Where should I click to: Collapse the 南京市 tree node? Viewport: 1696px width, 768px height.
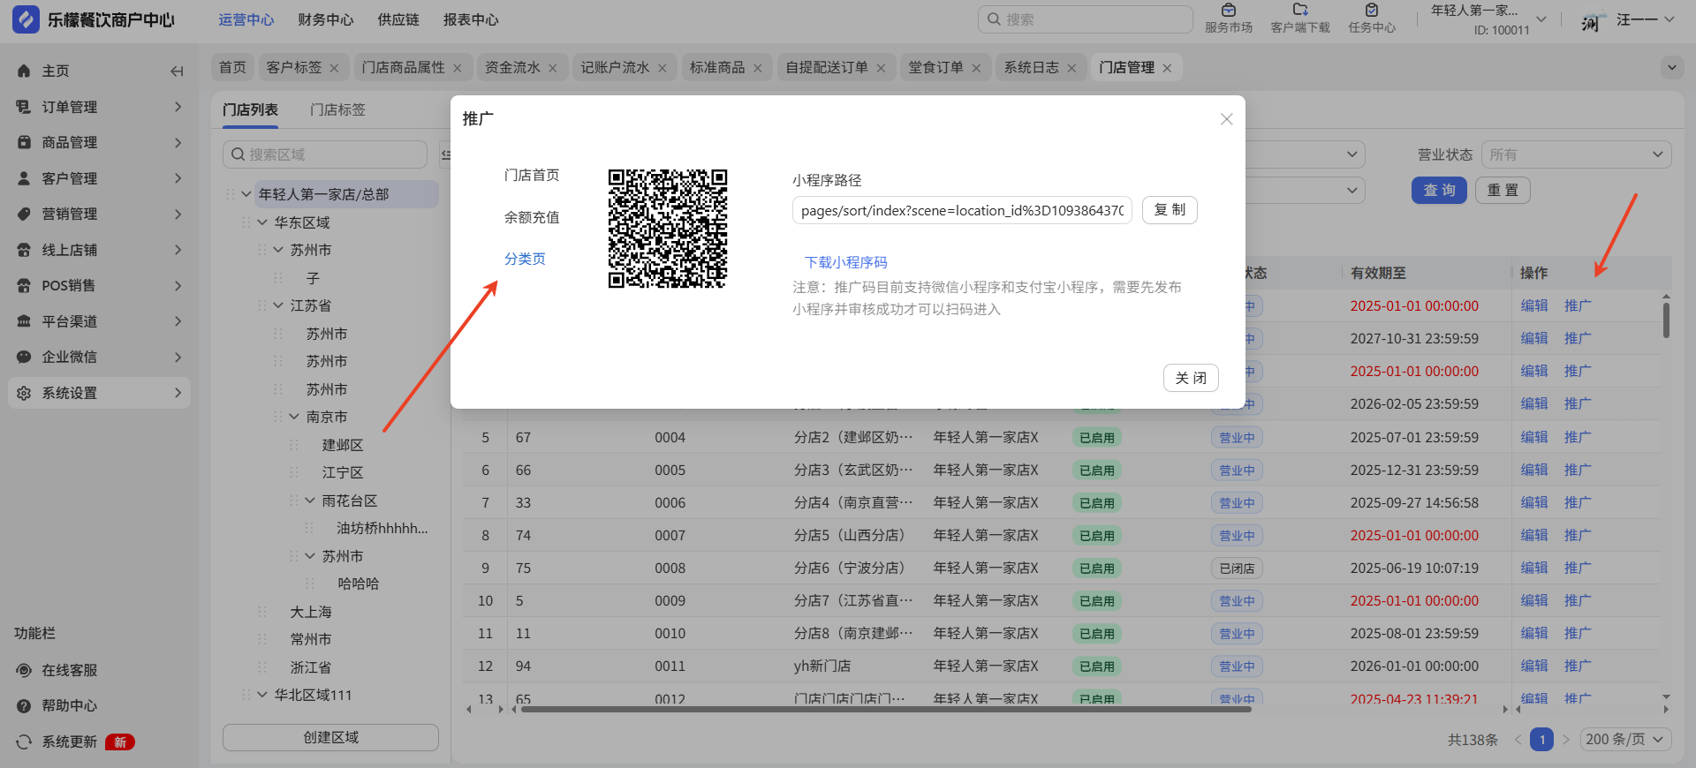click(294, 417)
